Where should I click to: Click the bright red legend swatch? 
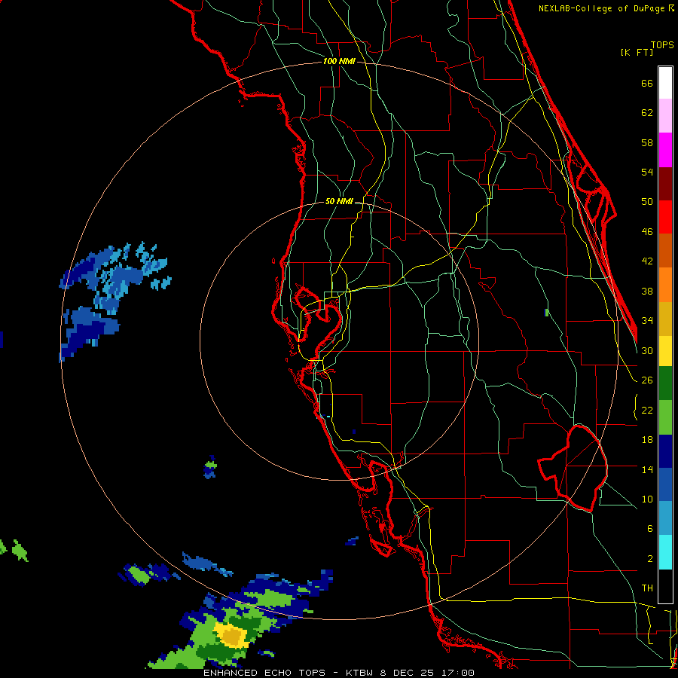[x=665, y=218]
